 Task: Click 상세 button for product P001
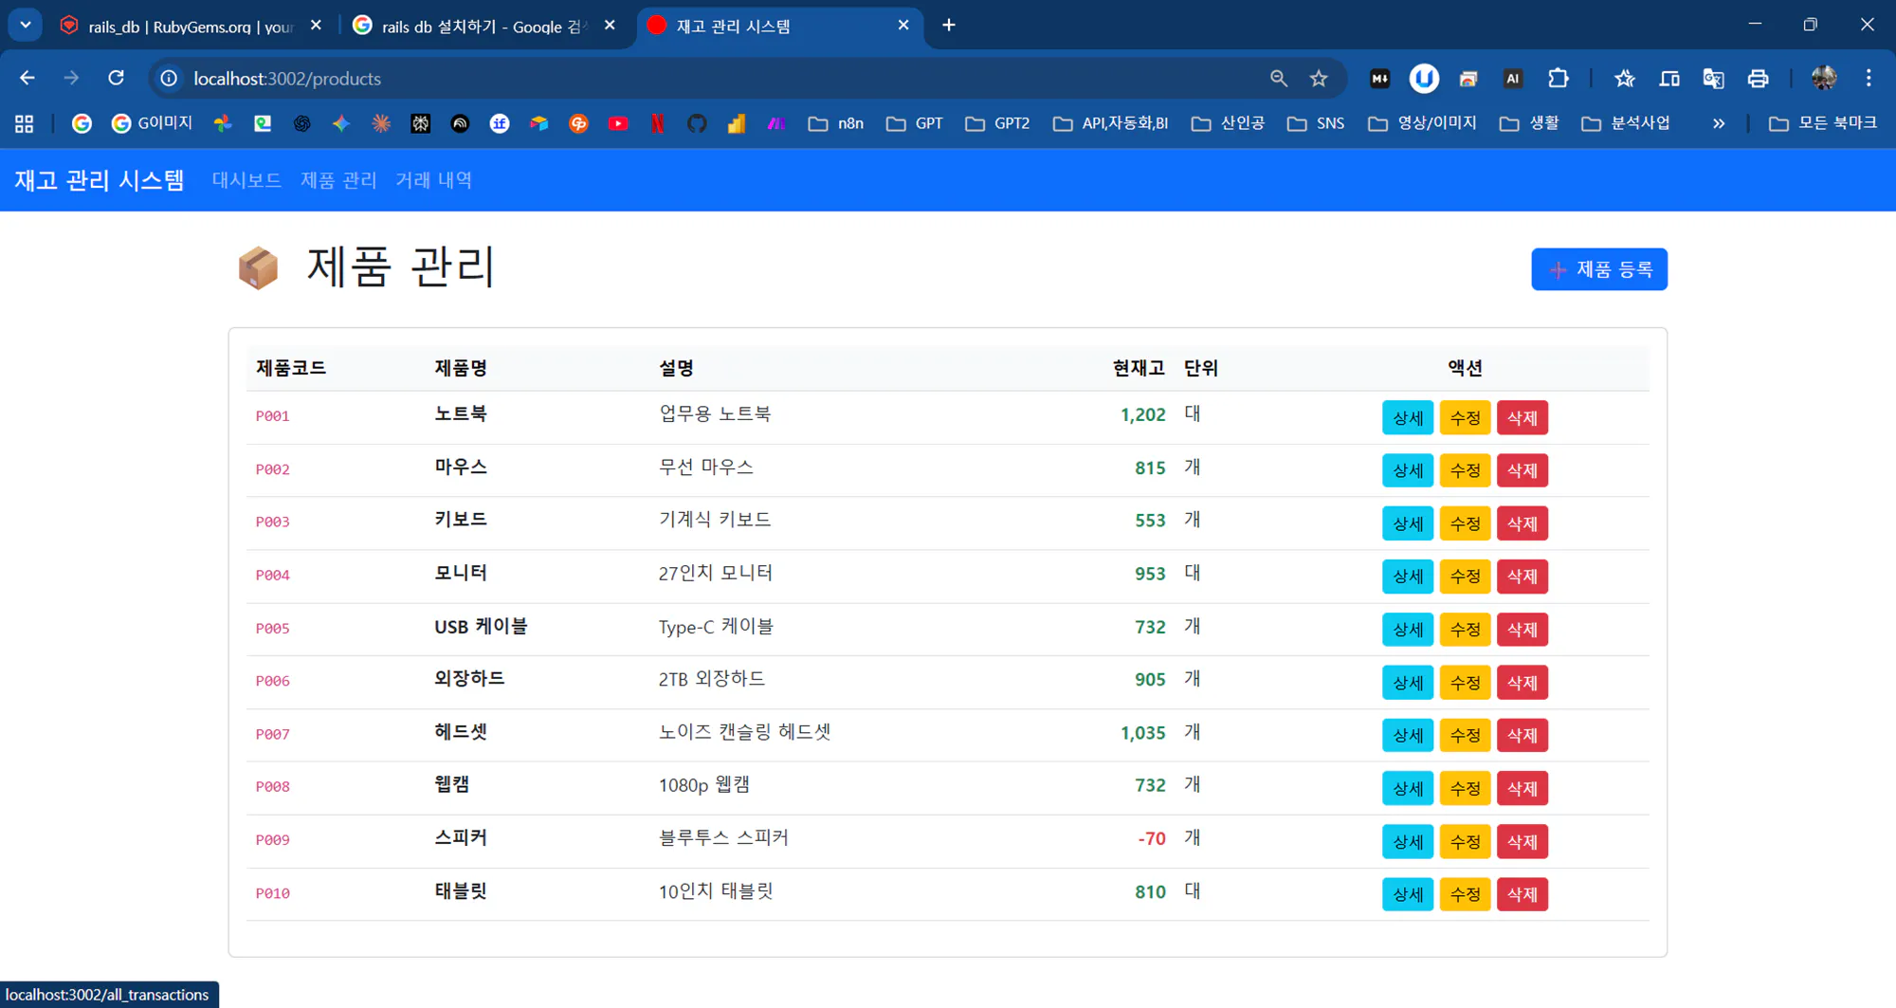pyautogui.click(x=1407, y=417)
